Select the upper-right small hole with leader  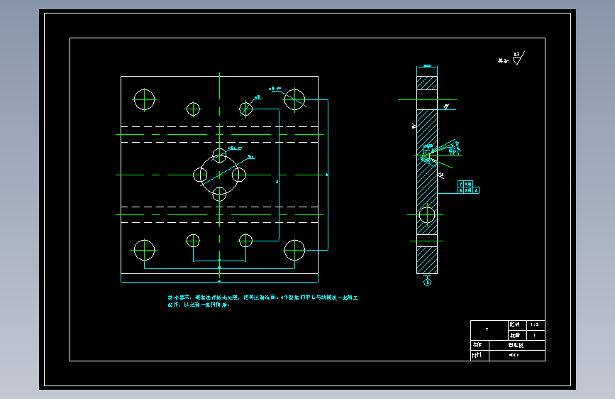(245, 109)
